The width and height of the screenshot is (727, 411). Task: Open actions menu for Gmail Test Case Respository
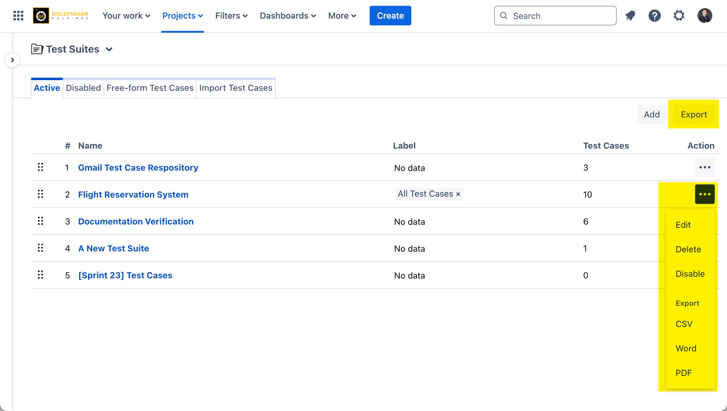[705, 167]
